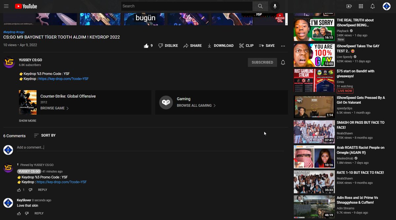Open key-drop link in pinned comment
The width and height of the screenshot is (396, 220).
(x=62, y=182)
